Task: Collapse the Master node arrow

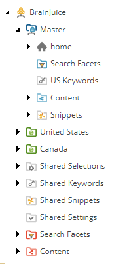Action: pos(18,30)
